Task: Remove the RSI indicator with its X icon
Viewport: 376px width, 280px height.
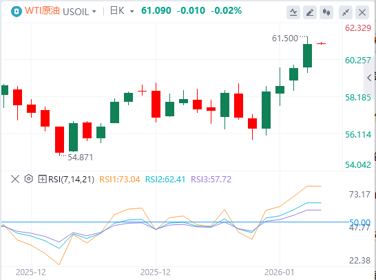Action: point(15,179)
